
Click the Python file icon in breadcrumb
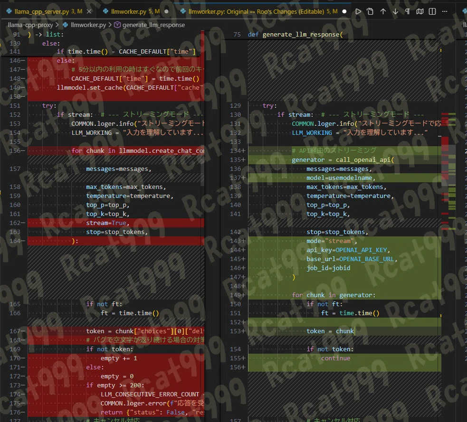tap(66, 25)
